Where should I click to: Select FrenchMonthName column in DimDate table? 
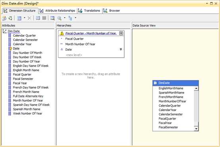[171, 97]
